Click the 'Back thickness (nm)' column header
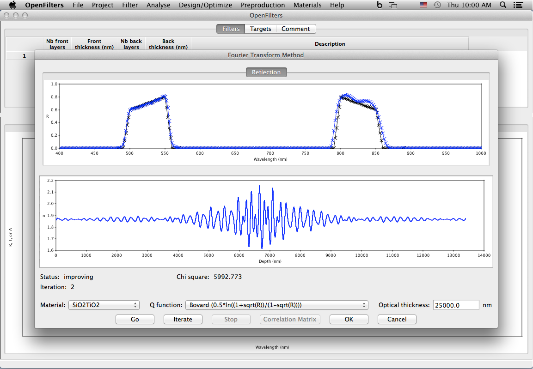 [x=168, y=44]
